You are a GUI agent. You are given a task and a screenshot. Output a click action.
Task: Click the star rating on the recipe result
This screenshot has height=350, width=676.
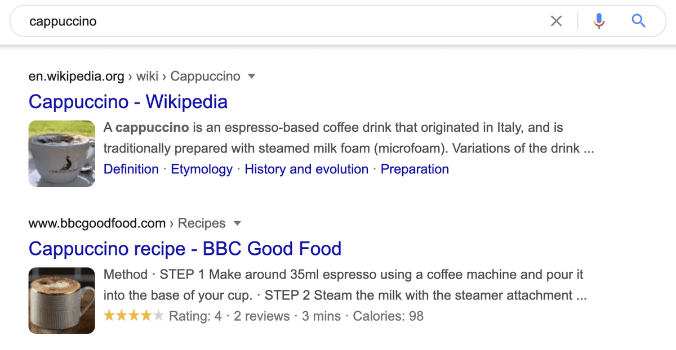[134, 316]
